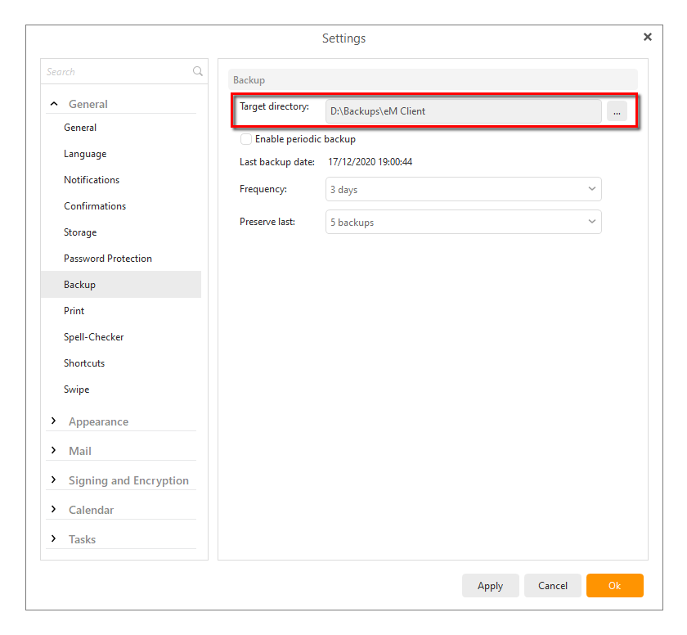Collapse the General section chevron
This screenshot has height=635, width=687.
(54, 104)
